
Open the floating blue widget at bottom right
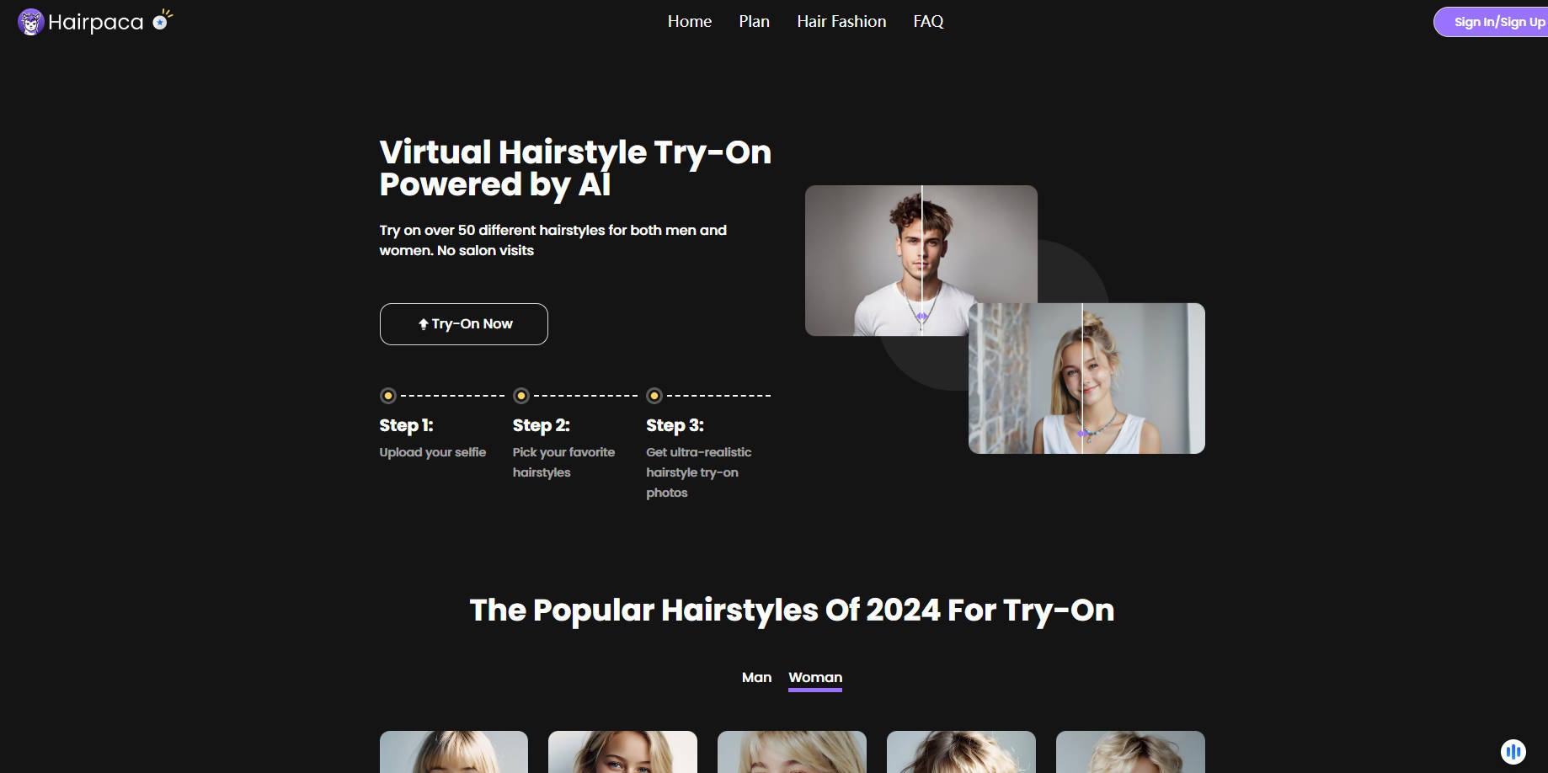click(x=1513, y=752)
